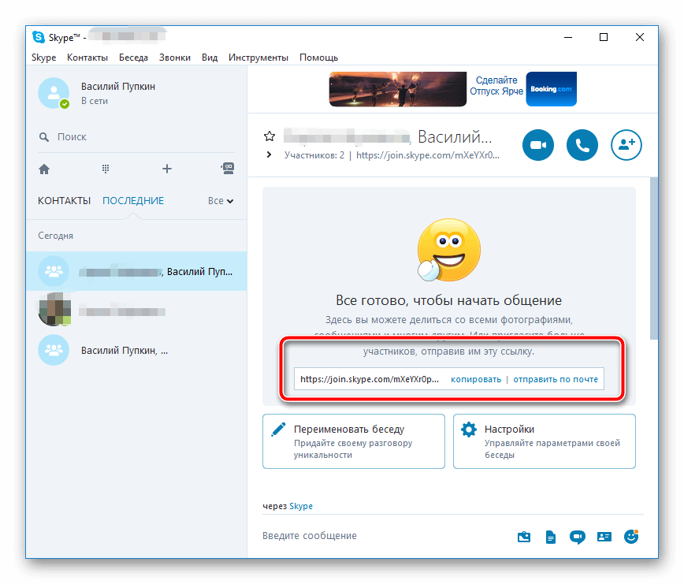Click the отправить по почте link

(556, 379)
